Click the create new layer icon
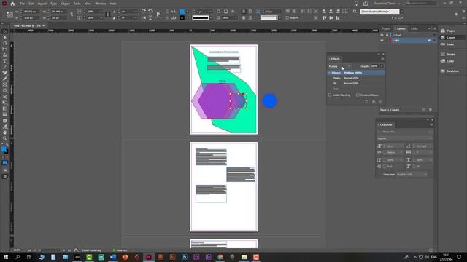Viewport: 467px width, 262px height. pos(424,110)
